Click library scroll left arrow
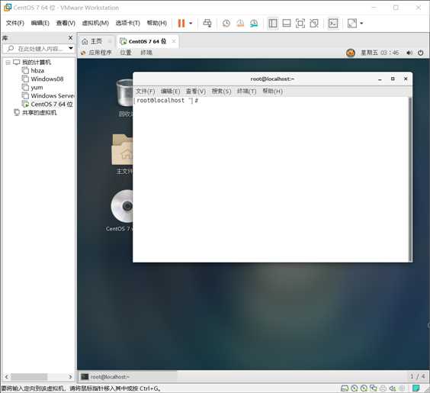Screen dimensions: 430x393 point(7,377)
